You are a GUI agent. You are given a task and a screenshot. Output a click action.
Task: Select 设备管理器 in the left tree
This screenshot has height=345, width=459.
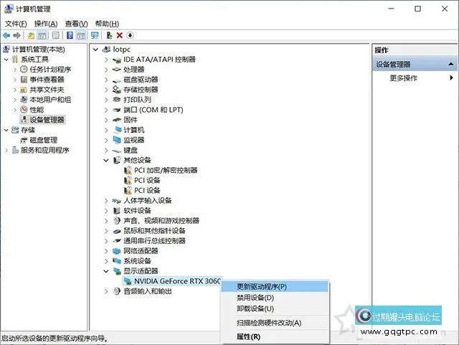(x=47, y=120)
